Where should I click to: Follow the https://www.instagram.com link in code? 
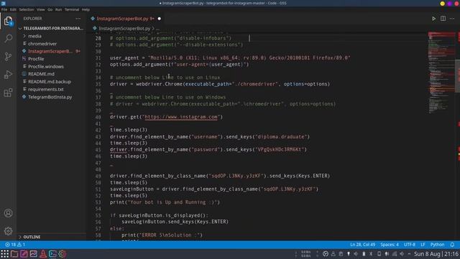(x=181, y=117)
